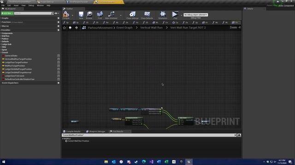295x165 pixels.
Task: Toggle LedgeClimbWallTargetNormal visibility eye
Action: tap(59, 72)
